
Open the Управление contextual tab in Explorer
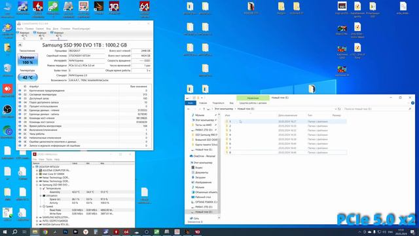click(x=253, y=98)
